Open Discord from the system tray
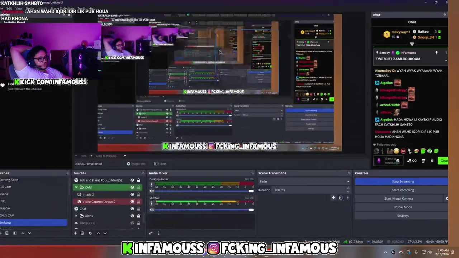Image resolution: width=459 pixels, height=258 pixels. tap(401, 252)
